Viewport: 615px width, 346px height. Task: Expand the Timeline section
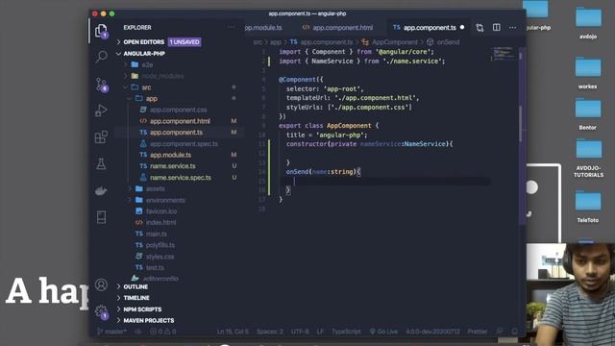136,298
